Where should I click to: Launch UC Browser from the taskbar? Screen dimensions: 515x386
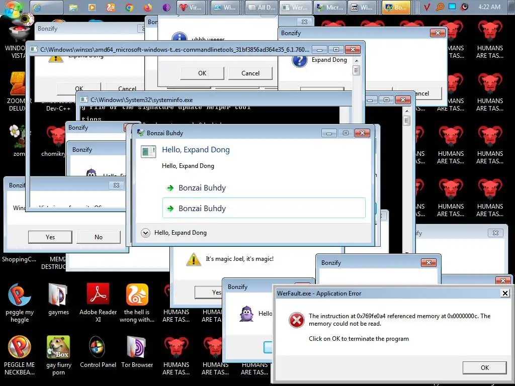coord(111,7)
